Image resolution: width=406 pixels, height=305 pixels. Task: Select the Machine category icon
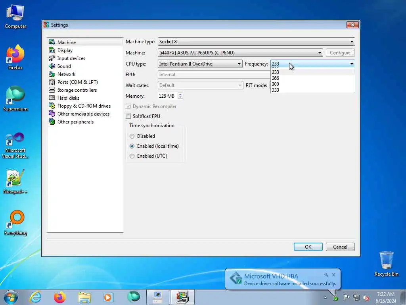coord(52,42)
